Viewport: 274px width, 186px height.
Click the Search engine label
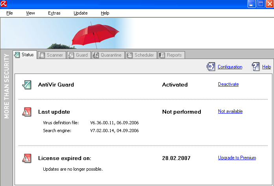click(x=57, y=131)
